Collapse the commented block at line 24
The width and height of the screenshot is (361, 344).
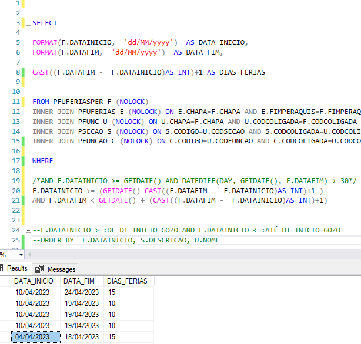tap(28, 230)
